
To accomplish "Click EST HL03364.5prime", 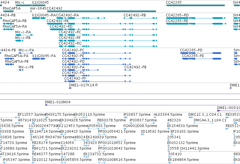I will 168,115.
